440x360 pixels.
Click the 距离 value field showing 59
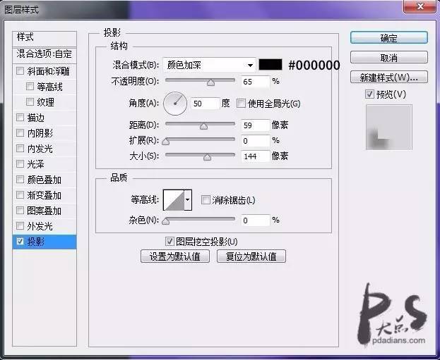click(255, 125)
